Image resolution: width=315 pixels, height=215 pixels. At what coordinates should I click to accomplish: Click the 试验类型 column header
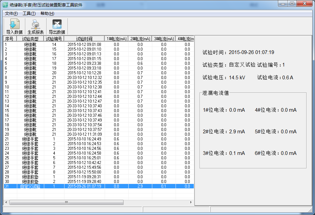point(30,39)
